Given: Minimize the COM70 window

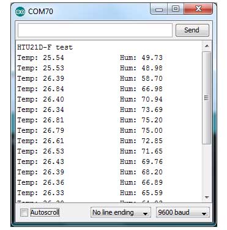Looking at the screenshot, I should 159,9.
